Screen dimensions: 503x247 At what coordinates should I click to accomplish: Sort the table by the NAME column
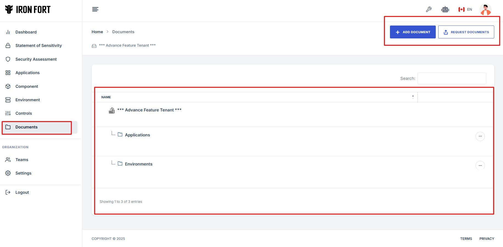pos(106,97)
